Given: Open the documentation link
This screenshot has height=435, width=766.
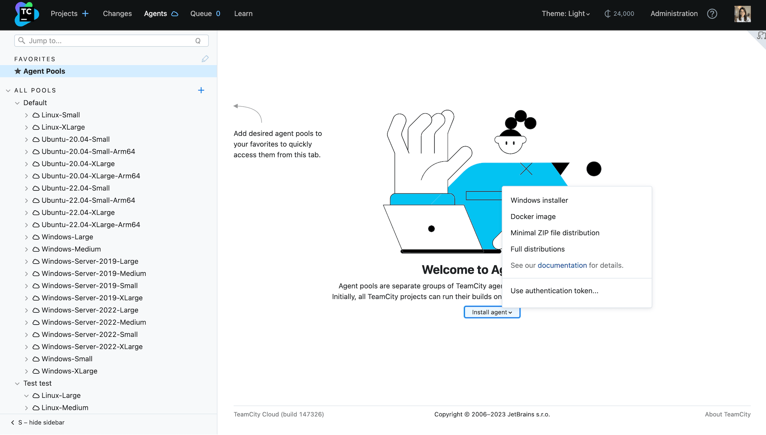Looking at the screenshot, I should 562,265.
